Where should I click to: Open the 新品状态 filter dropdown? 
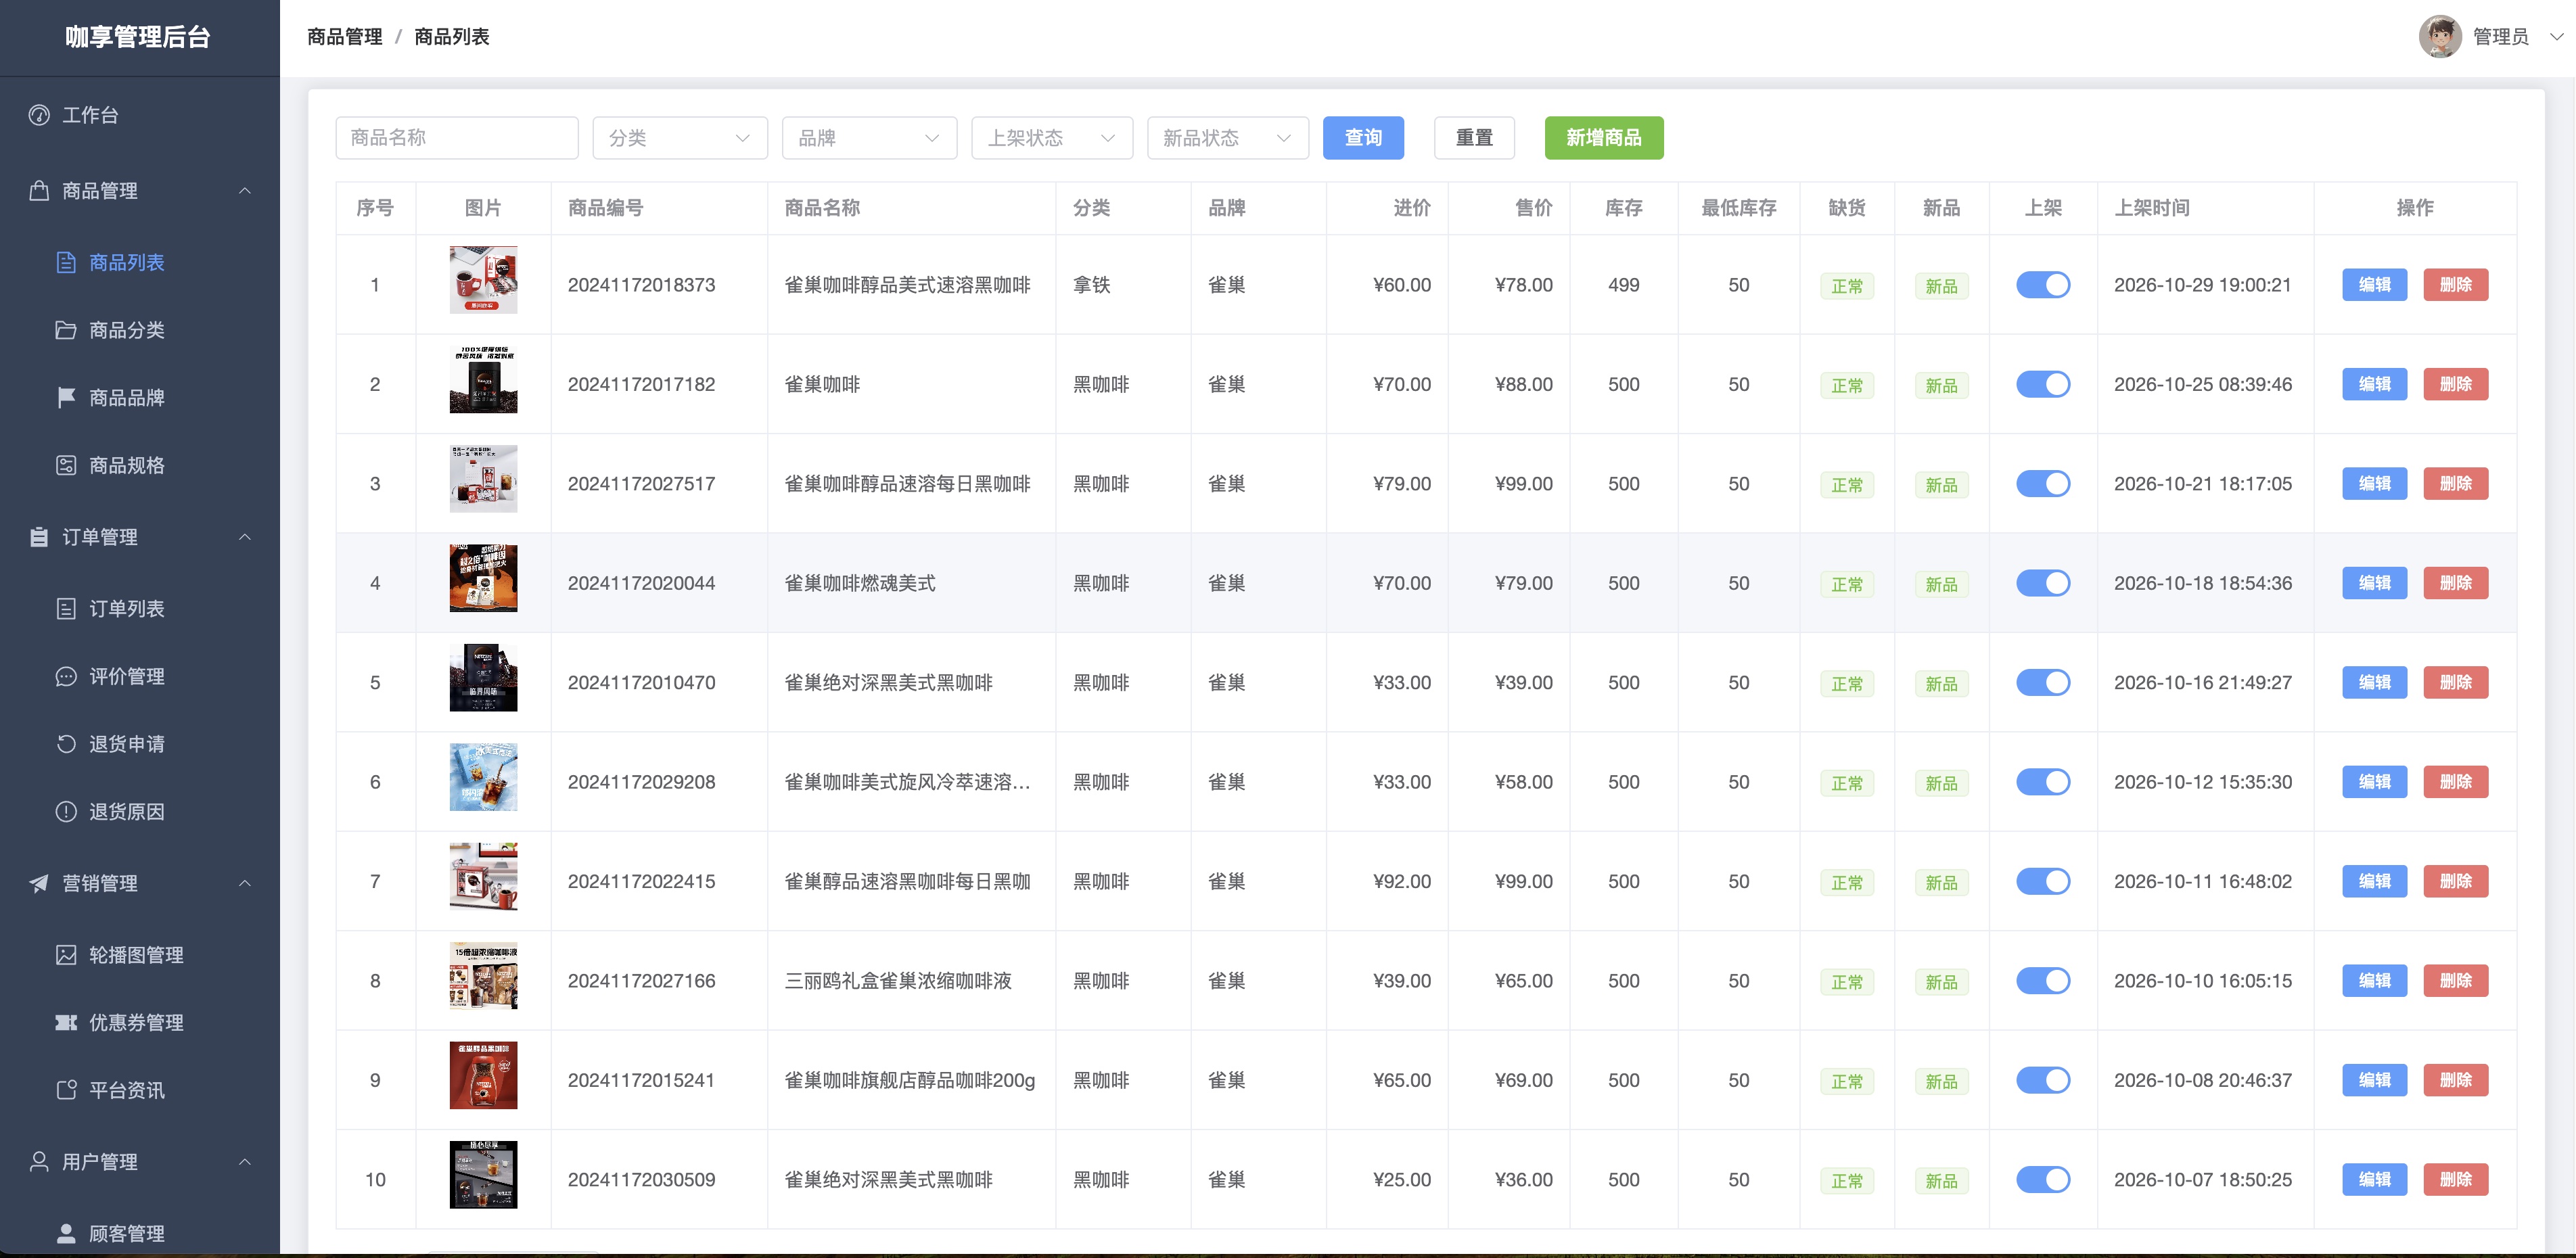coord(1228,138)
